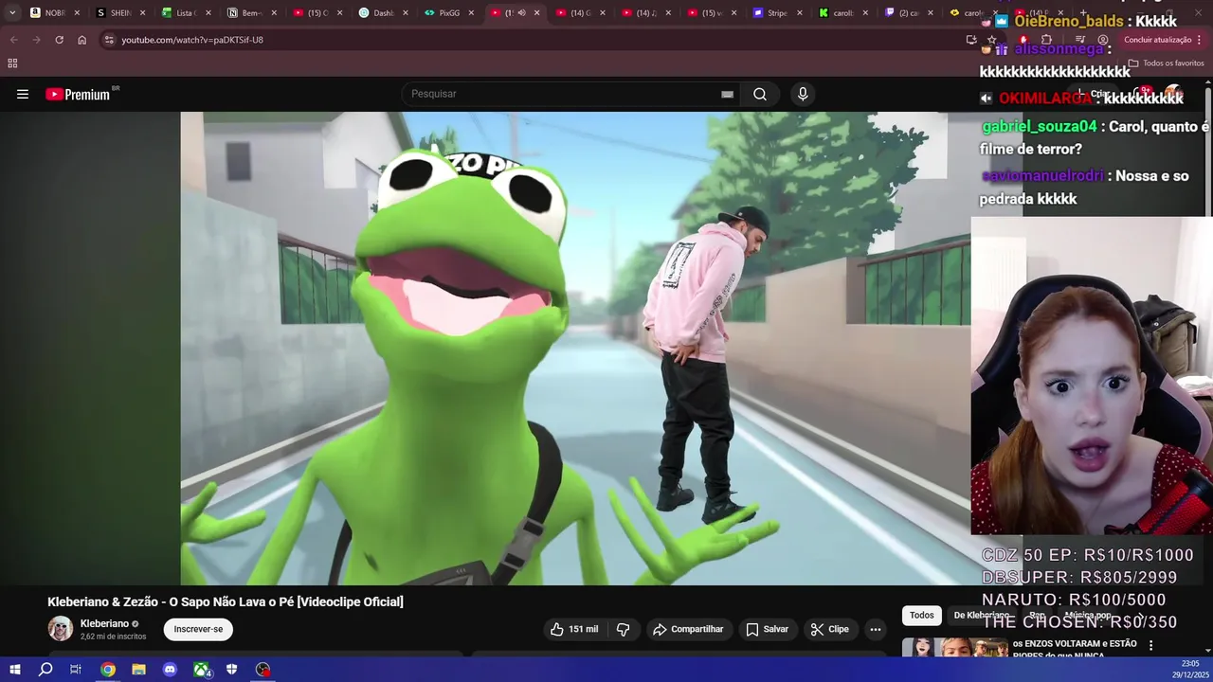Play or pause the frog video
The height and width of the screenshot is (682, 1213).
tap(575, 349)
